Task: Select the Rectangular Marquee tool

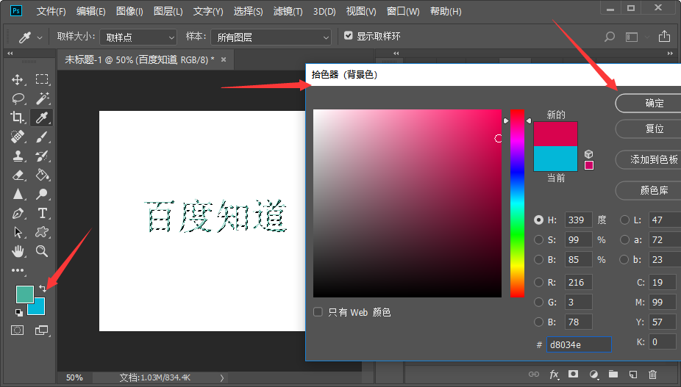Action: point(42,79)
